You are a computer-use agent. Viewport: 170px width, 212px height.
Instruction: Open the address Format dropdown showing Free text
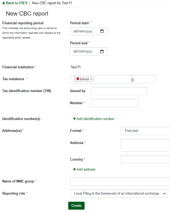click(145, 131)
